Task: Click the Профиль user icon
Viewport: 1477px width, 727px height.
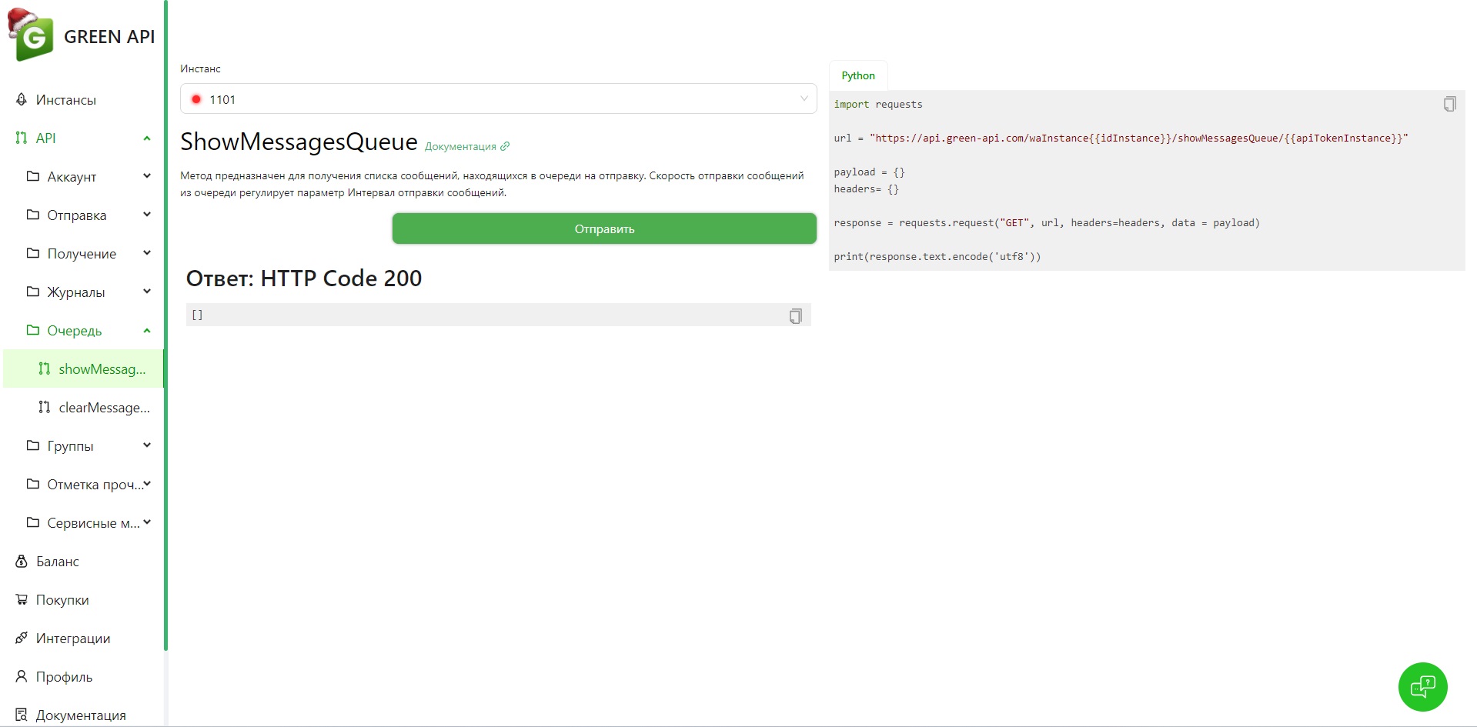Action: [x=22, y=677]
